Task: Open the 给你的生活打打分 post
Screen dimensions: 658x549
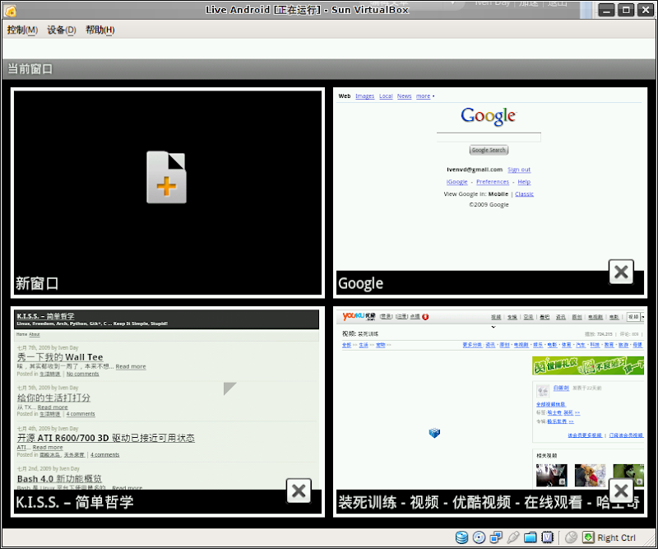Action: tap(53, 398)
